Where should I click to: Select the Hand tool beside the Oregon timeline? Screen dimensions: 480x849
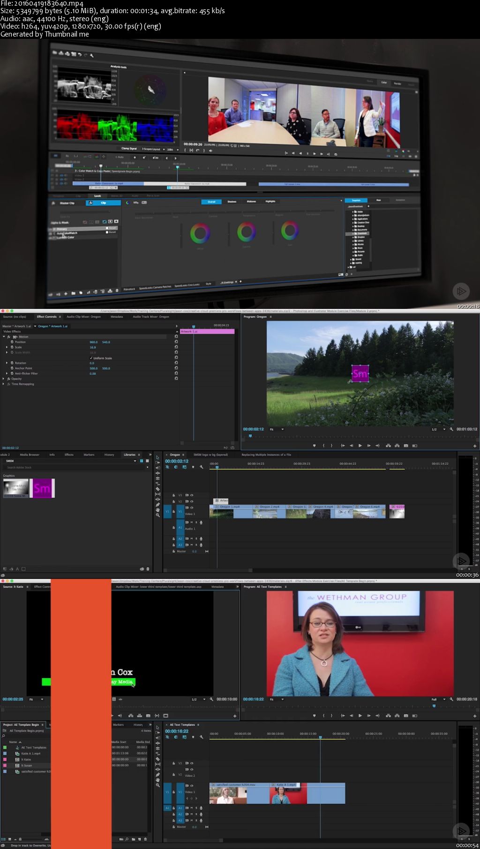[157, 510]
